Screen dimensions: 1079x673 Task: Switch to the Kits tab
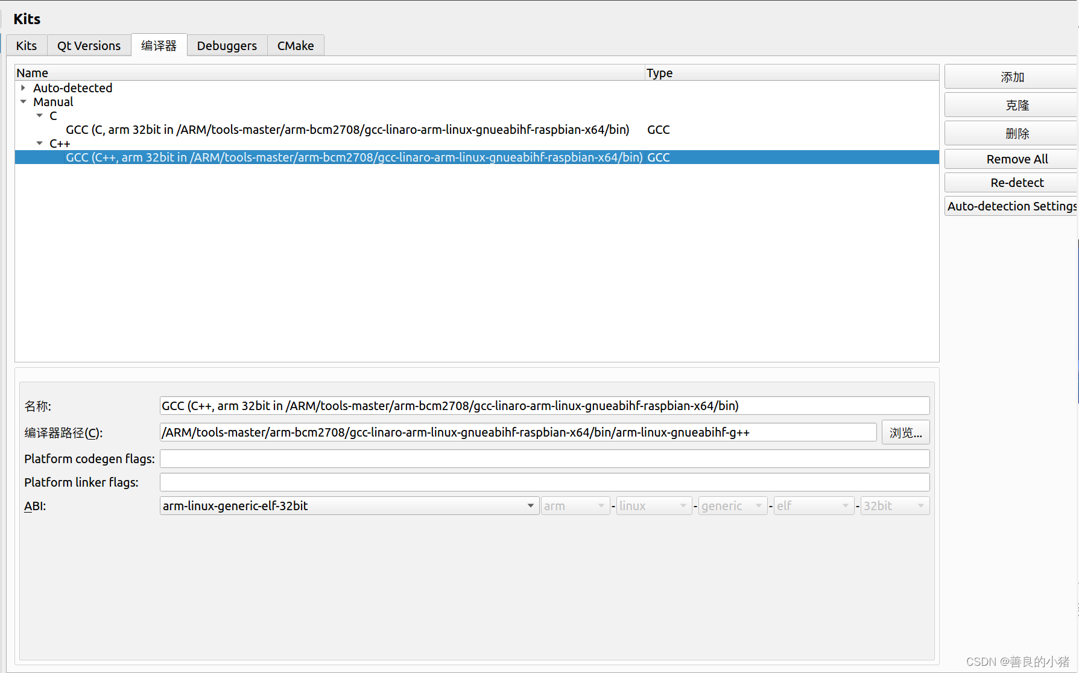pos(27,46)
